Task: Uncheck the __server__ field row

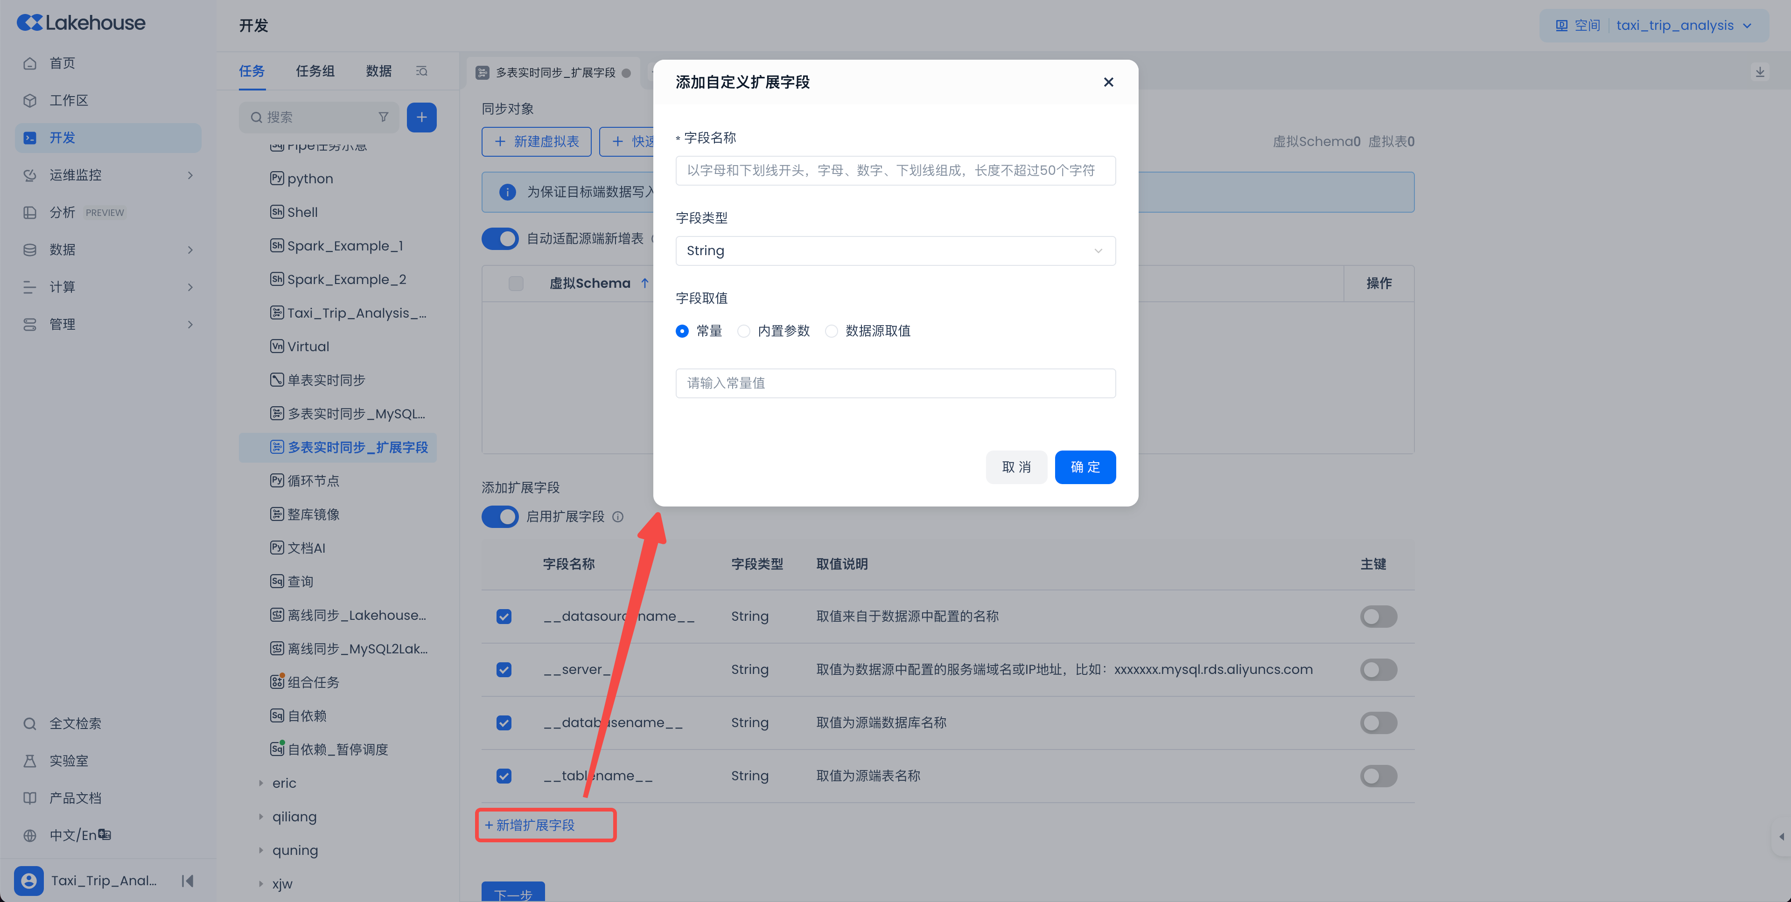Action: click(x=504, y=670)
